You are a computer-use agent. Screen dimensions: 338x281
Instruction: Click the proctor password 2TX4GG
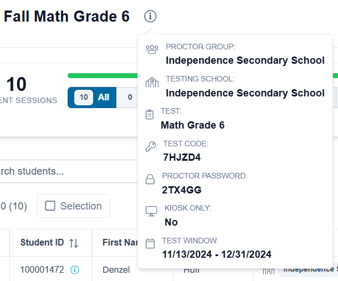pyautogui.click(x=182, y=190)
